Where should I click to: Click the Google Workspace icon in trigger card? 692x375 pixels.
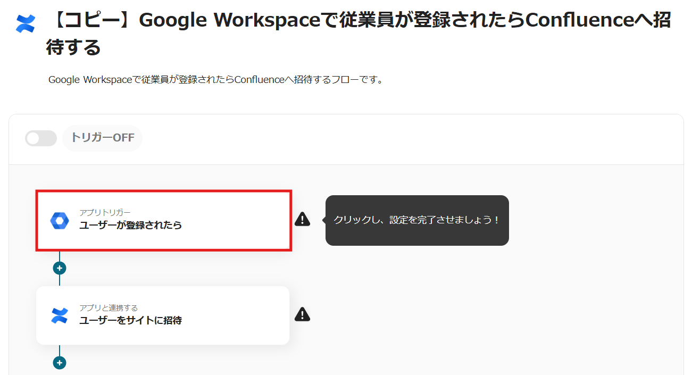(x=60, y=220)
